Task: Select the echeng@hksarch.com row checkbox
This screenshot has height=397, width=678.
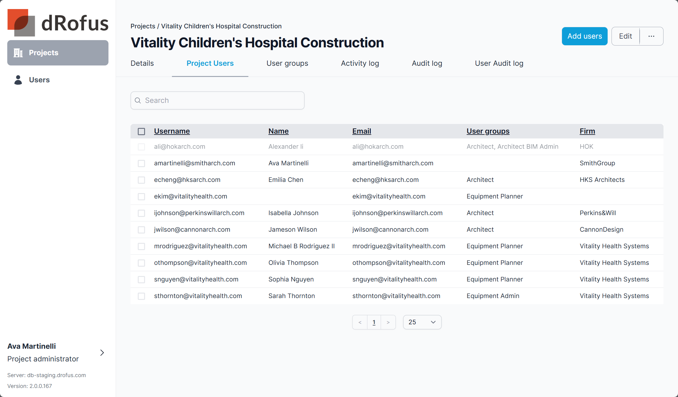Action: (x=141, y=180)
